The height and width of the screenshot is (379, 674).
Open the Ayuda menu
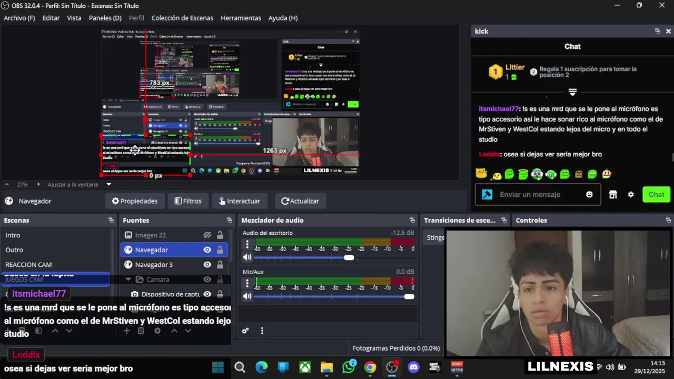tap(283, 18)
